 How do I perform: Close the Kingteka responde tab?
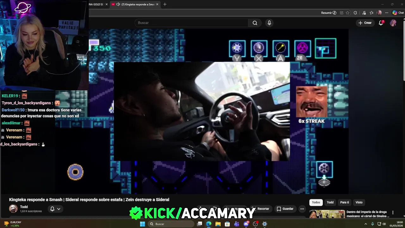157,4
